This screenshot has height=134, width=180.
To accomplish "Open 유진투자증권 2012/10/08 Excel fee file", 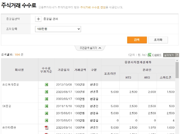I will click(46, 85).
